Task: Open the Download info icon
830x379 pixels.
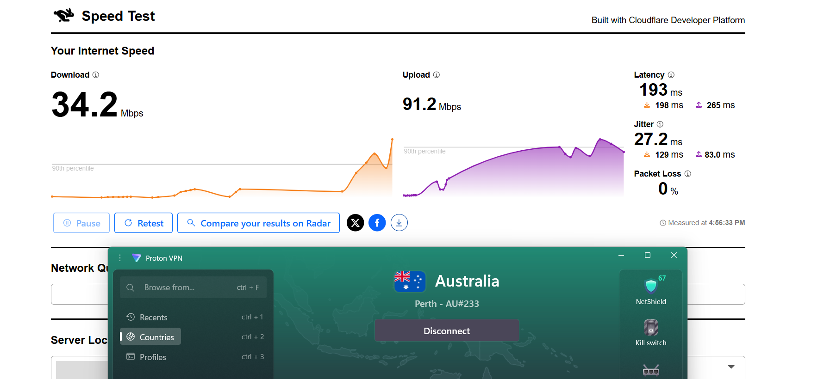Action: tap(96, 75)
